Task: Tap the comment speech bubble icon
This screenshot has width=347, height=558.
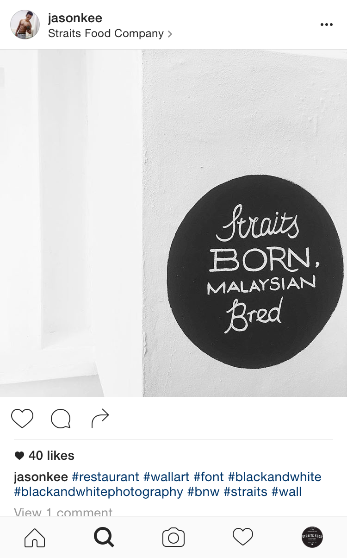Action: tap(61, 419)
